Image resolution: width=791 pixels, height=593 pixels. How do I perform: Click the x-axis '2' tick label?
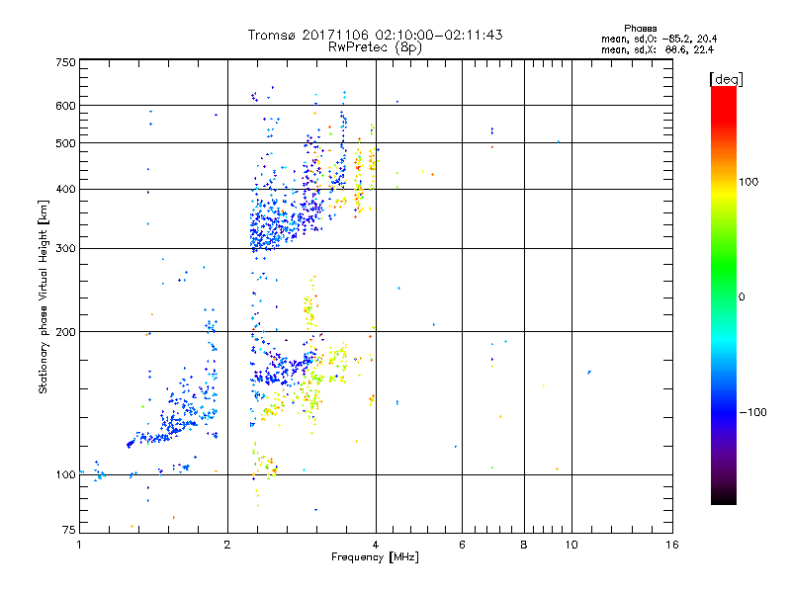tap(227, 545)
